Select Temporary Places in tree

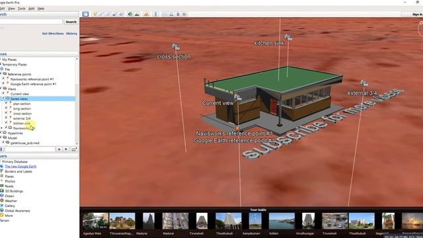tap(15, 65)
